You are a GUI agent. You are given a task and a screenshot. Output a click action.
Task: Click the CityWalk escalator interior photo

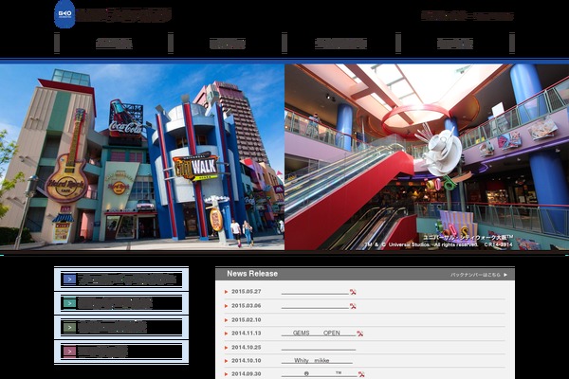(x=427, y=157)
